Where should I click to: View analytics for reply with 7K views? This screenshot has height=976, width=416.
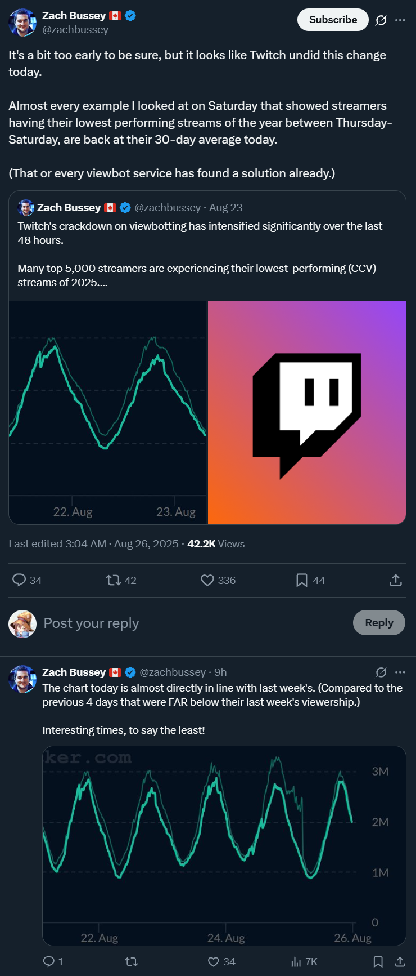pos(297,962)
